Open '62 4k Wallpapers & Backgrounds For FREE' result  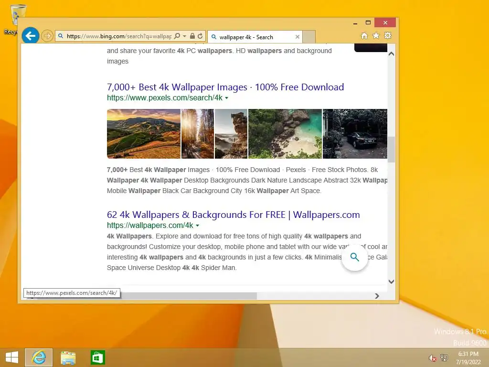coord(233,215)
